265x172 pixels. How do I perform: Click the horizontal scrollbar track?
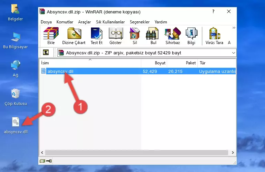(136, 152)
